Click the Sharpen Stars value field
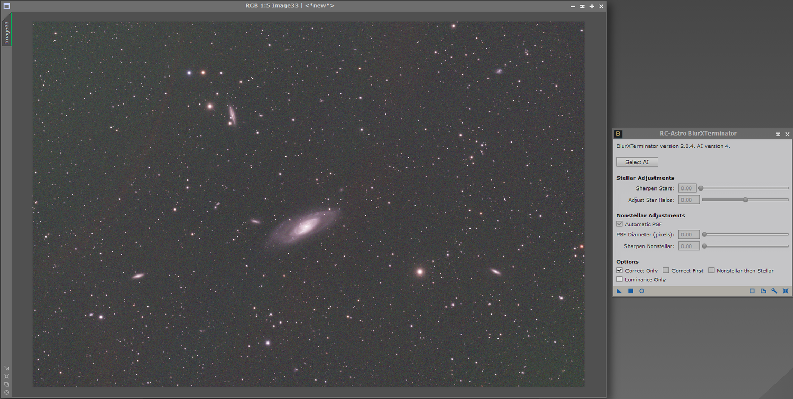 coord(688,188)
